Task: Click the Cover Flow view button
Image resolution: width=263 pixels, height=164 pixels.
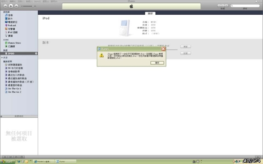Action: [226, 6]
